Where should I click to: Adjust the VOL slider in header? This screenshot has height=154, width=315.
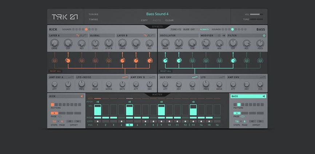pyautogui.click(x=256, y=14)
